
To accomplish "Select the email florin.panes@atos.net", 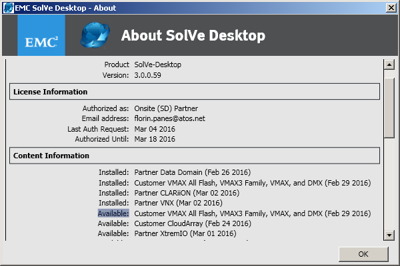I will click(169, 118).
